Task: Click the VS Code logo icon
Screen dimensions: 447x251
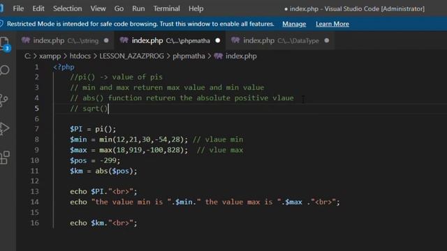Action: point(1,8)
